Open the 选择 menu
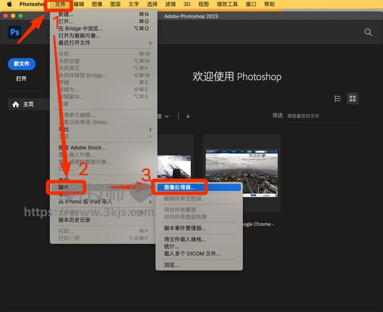This screenshot has height=312, width=383. pyautogui.click(x=152, y=4)
